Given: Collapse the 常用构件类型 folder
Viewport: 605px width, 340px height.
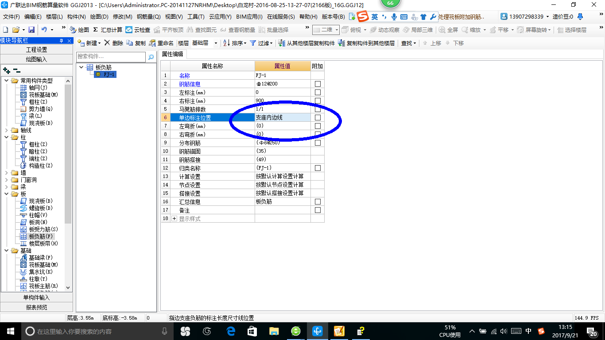Looking at the screenshot, I should click(x=7, y=81).
